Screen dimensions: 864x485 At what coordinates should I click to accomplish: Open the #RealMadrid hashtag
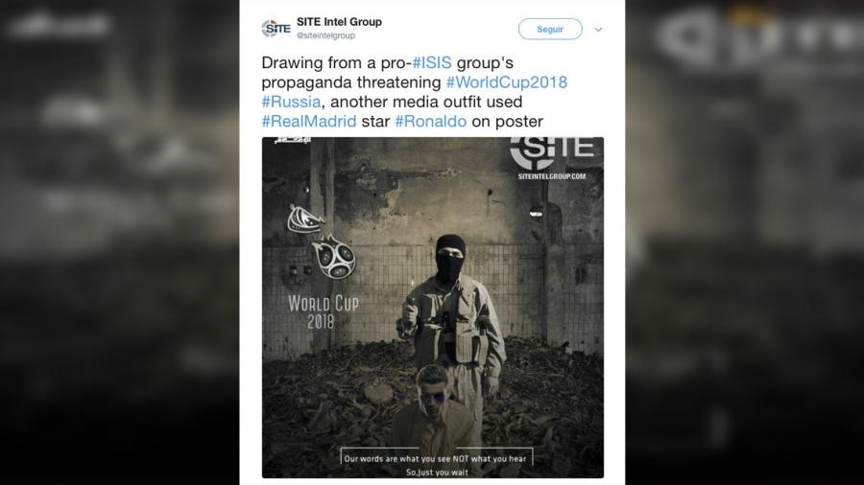(x=308, y=121)
